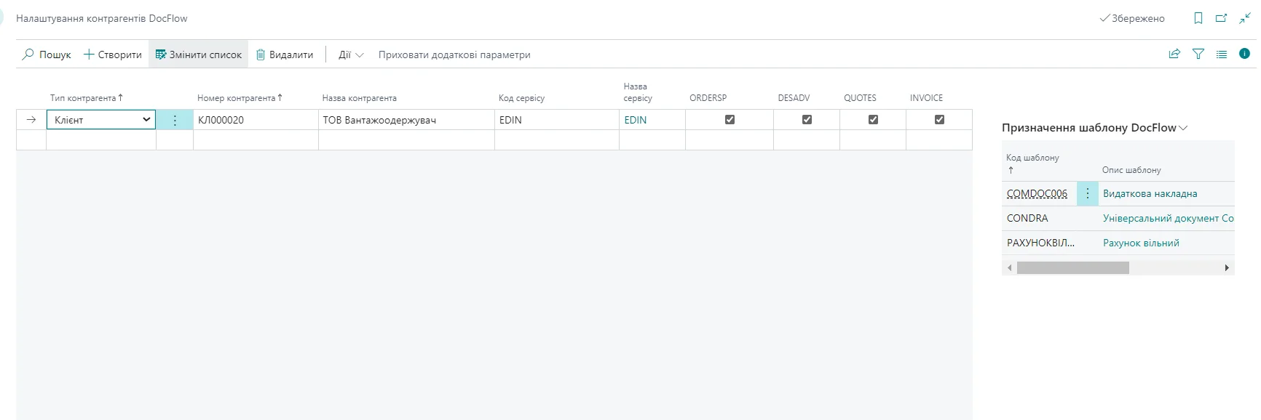Screen dimensions: 1261x420
Task: Toggle the FactBox information icon
Action: click(x=1244, y=54)
